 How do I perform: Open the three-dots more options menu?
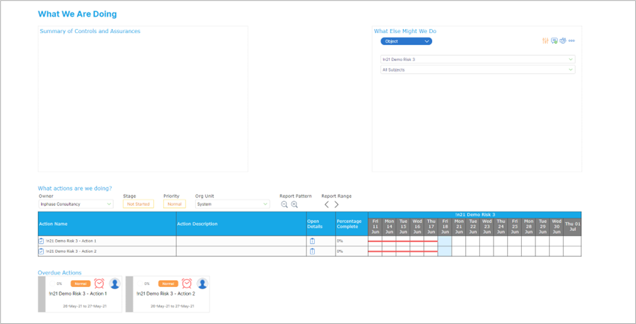(x=571, y=41)
